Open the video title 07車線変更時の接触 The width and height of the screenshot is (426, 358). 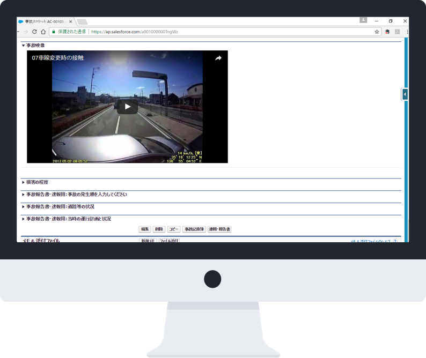click(x=57, y=58)
